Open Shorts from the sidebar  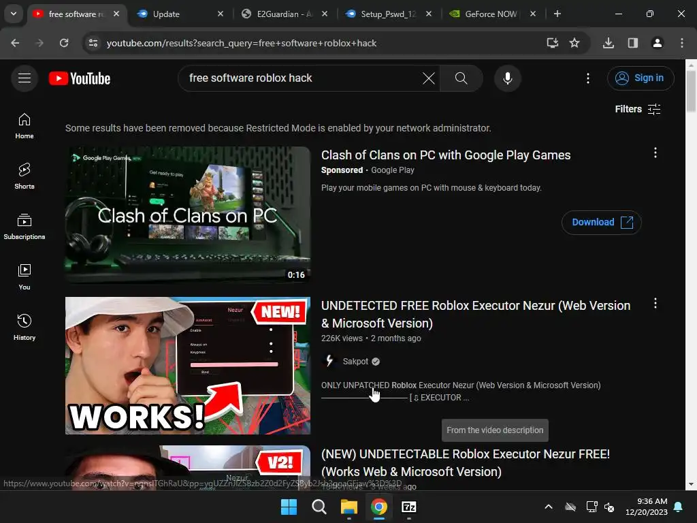click(25, 176)
